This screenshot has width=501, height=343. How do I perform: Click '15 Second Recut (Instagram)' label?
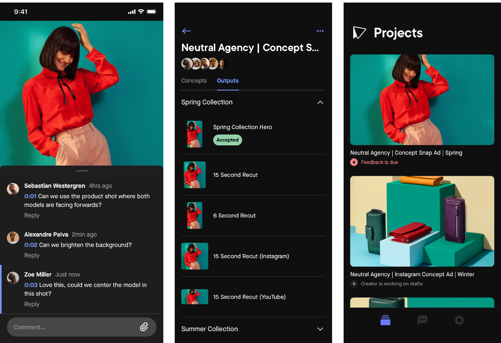[251, 256]
